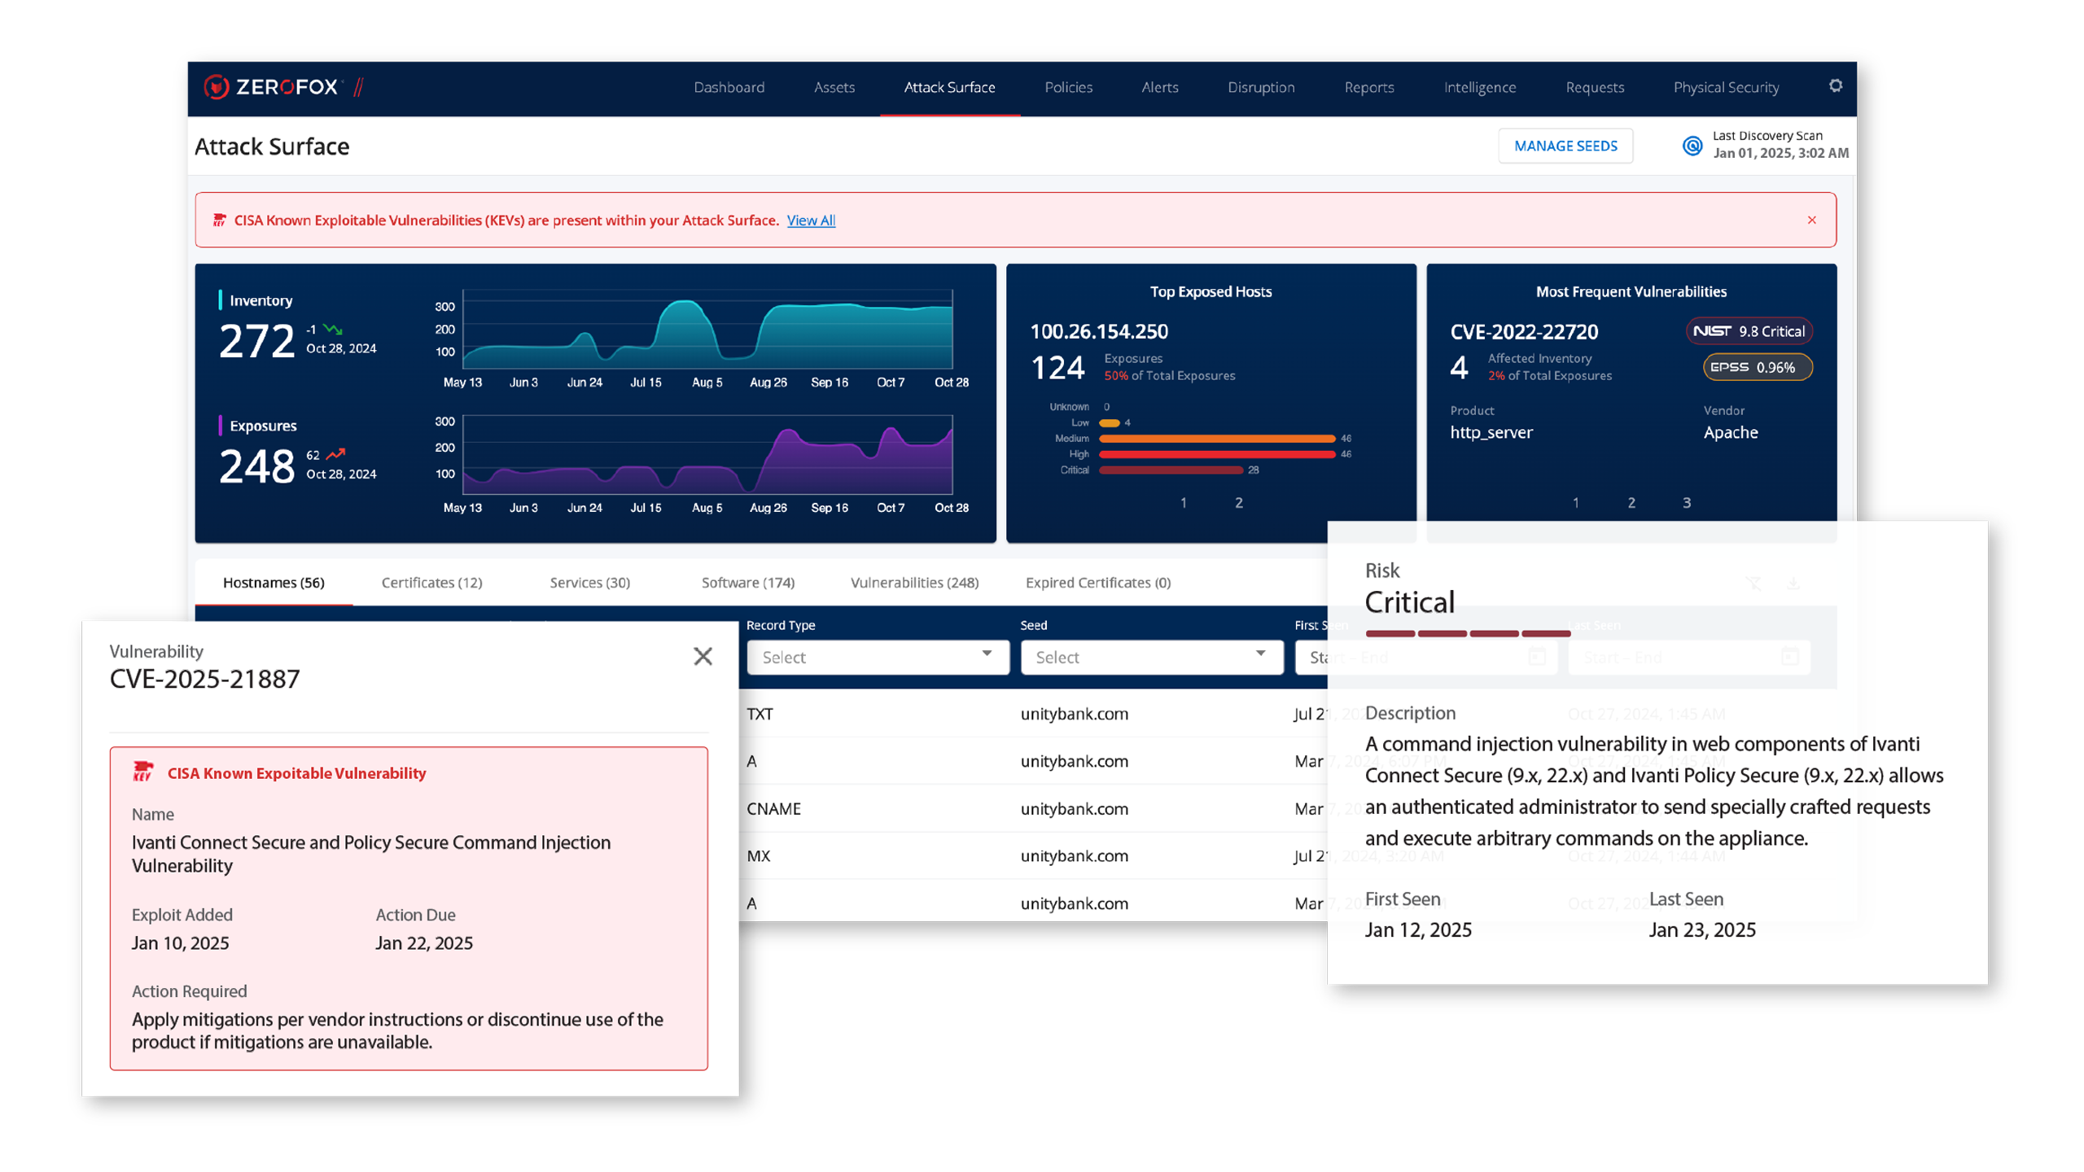Click the Apache vendor value
The image size is (2084, 1172).
click(1730, 432)
